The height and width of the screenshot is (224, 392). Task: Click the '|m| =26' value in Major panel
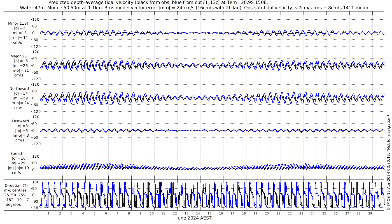tap(20, 66)
